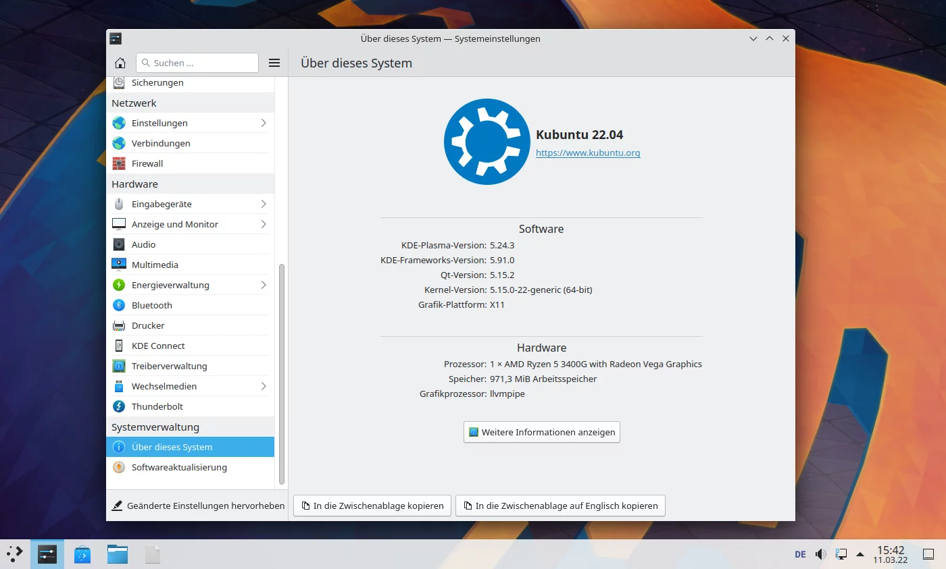946x569 pixels.
Task: Open the application launcher in taskbar
Action: pyautogui.click(x=15, y=554)
